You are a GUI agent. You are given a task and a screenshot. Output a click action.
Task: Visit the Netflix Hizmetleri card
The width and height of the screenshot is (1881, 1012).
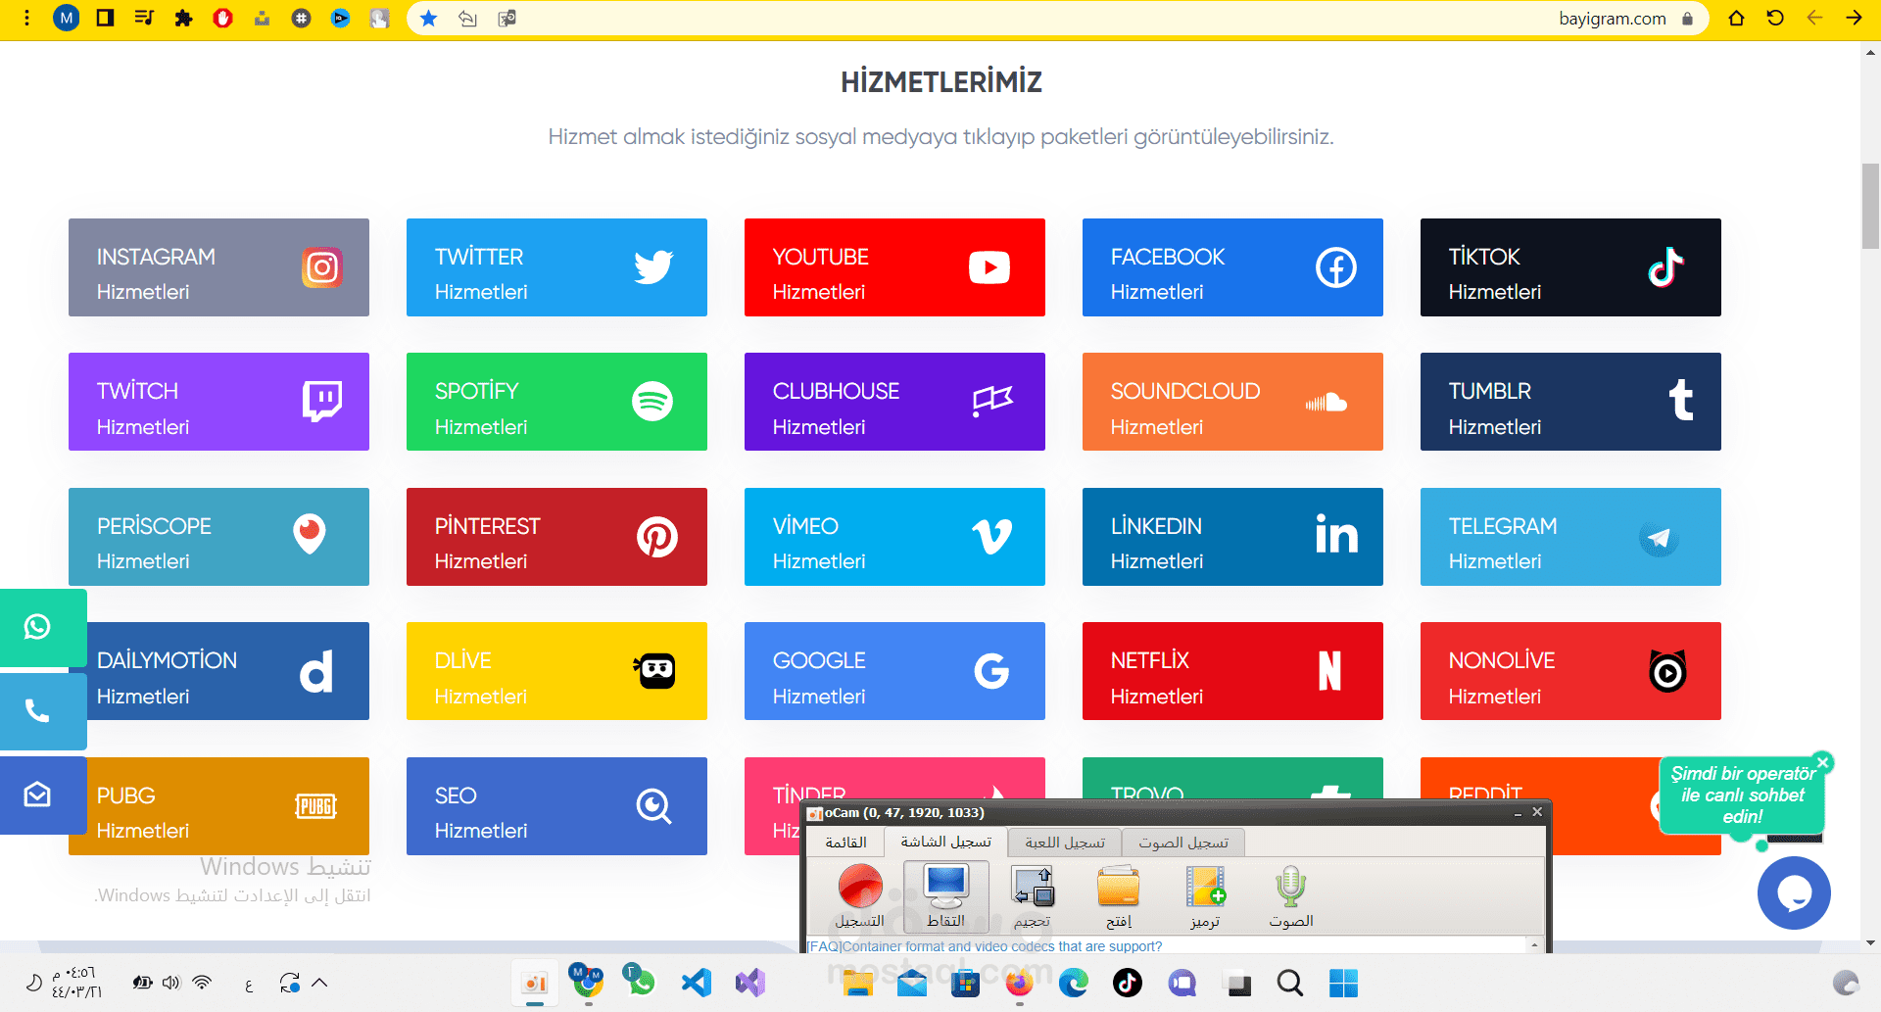coord(1232,671)
